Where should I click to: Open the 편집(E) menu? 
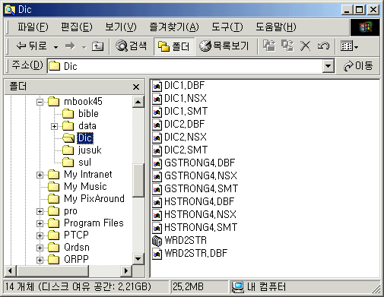point(77,27)
